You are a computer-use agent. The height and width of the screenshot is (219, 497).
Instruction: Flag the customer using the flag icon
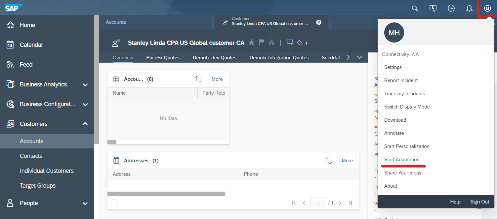[x=262, y=43]
